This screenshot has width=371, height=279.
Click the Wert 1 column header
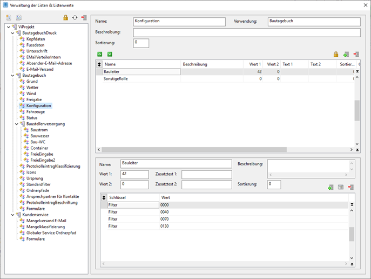tap(253, 64)
